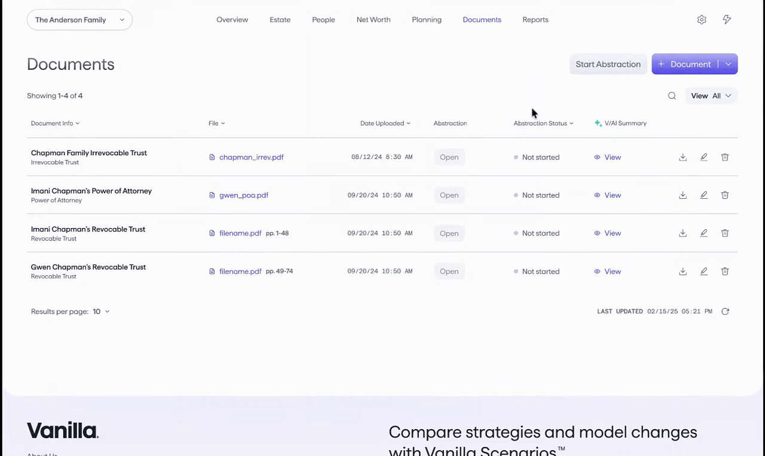Click the refresh icon beside Last Updated
Viewport: 765px width, 456px height.
(725, 312)
